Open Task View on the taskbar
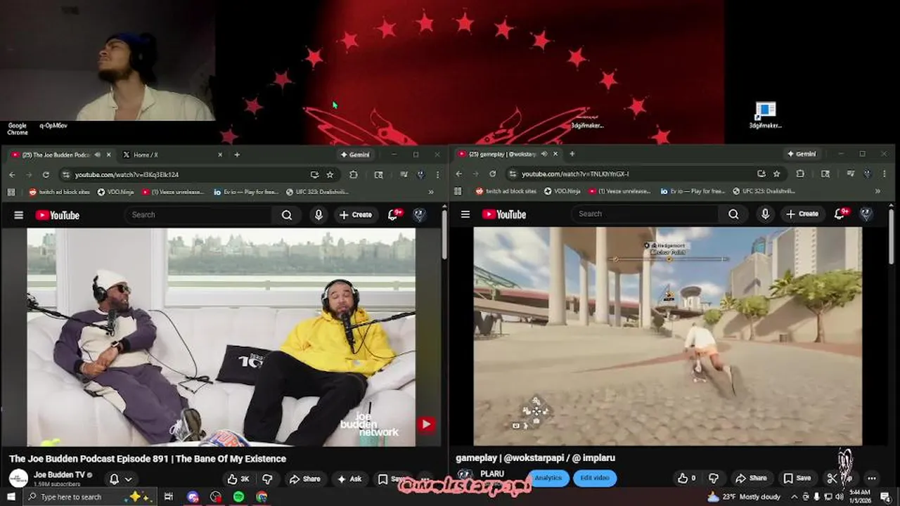Viewport: 900px width, 506px height. (169, 497)
